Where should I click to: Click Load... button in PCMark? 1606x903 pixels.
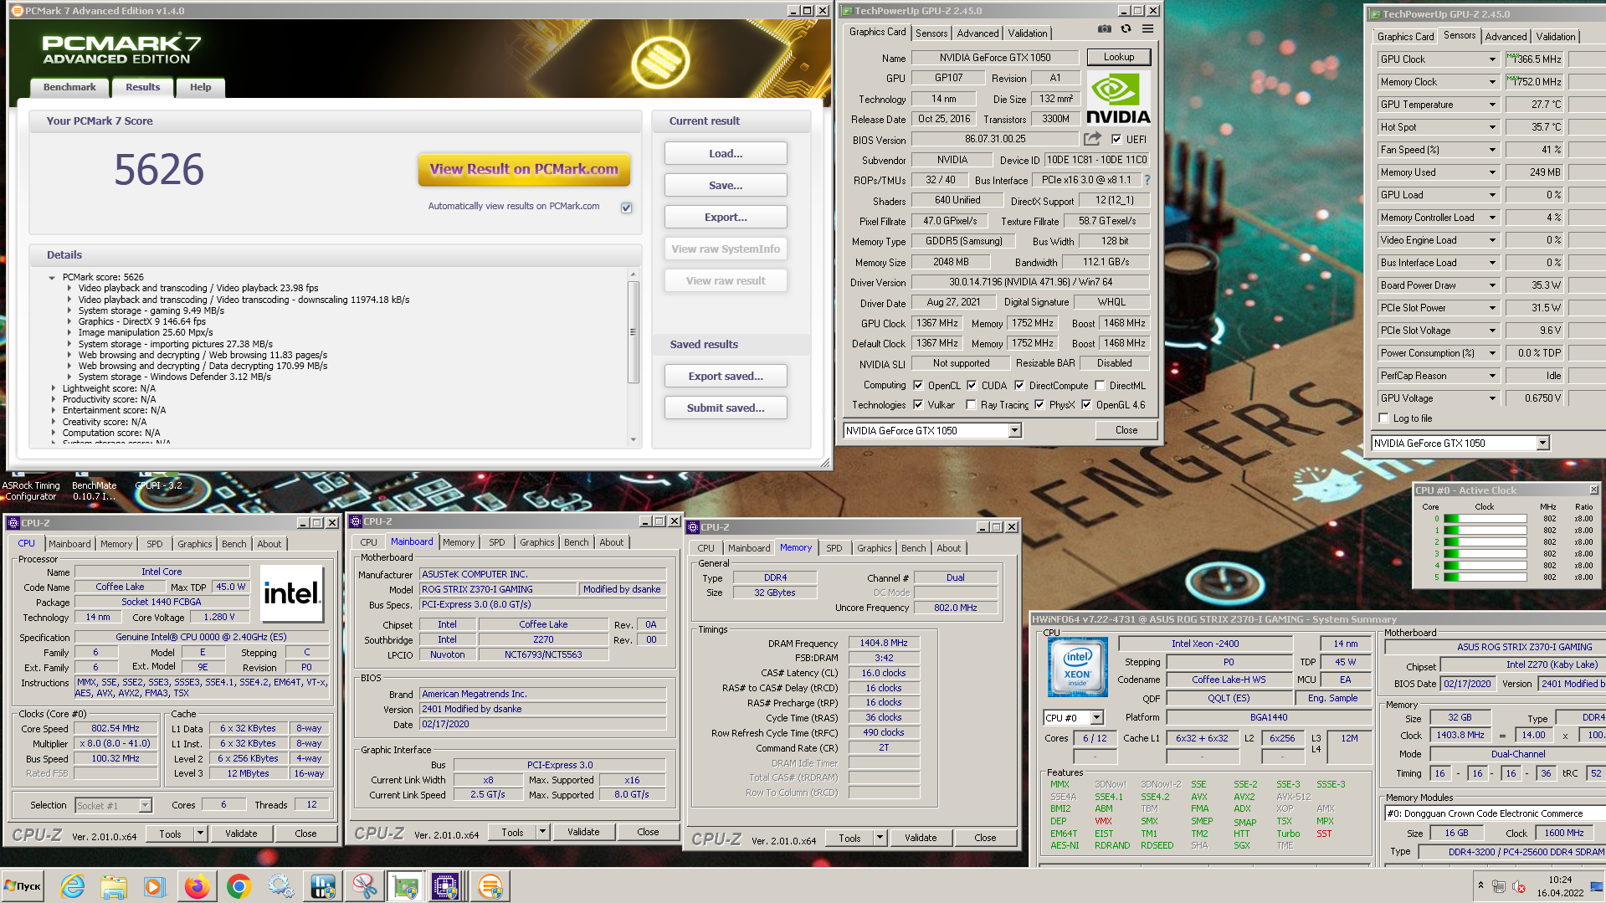tap(726, 154)
